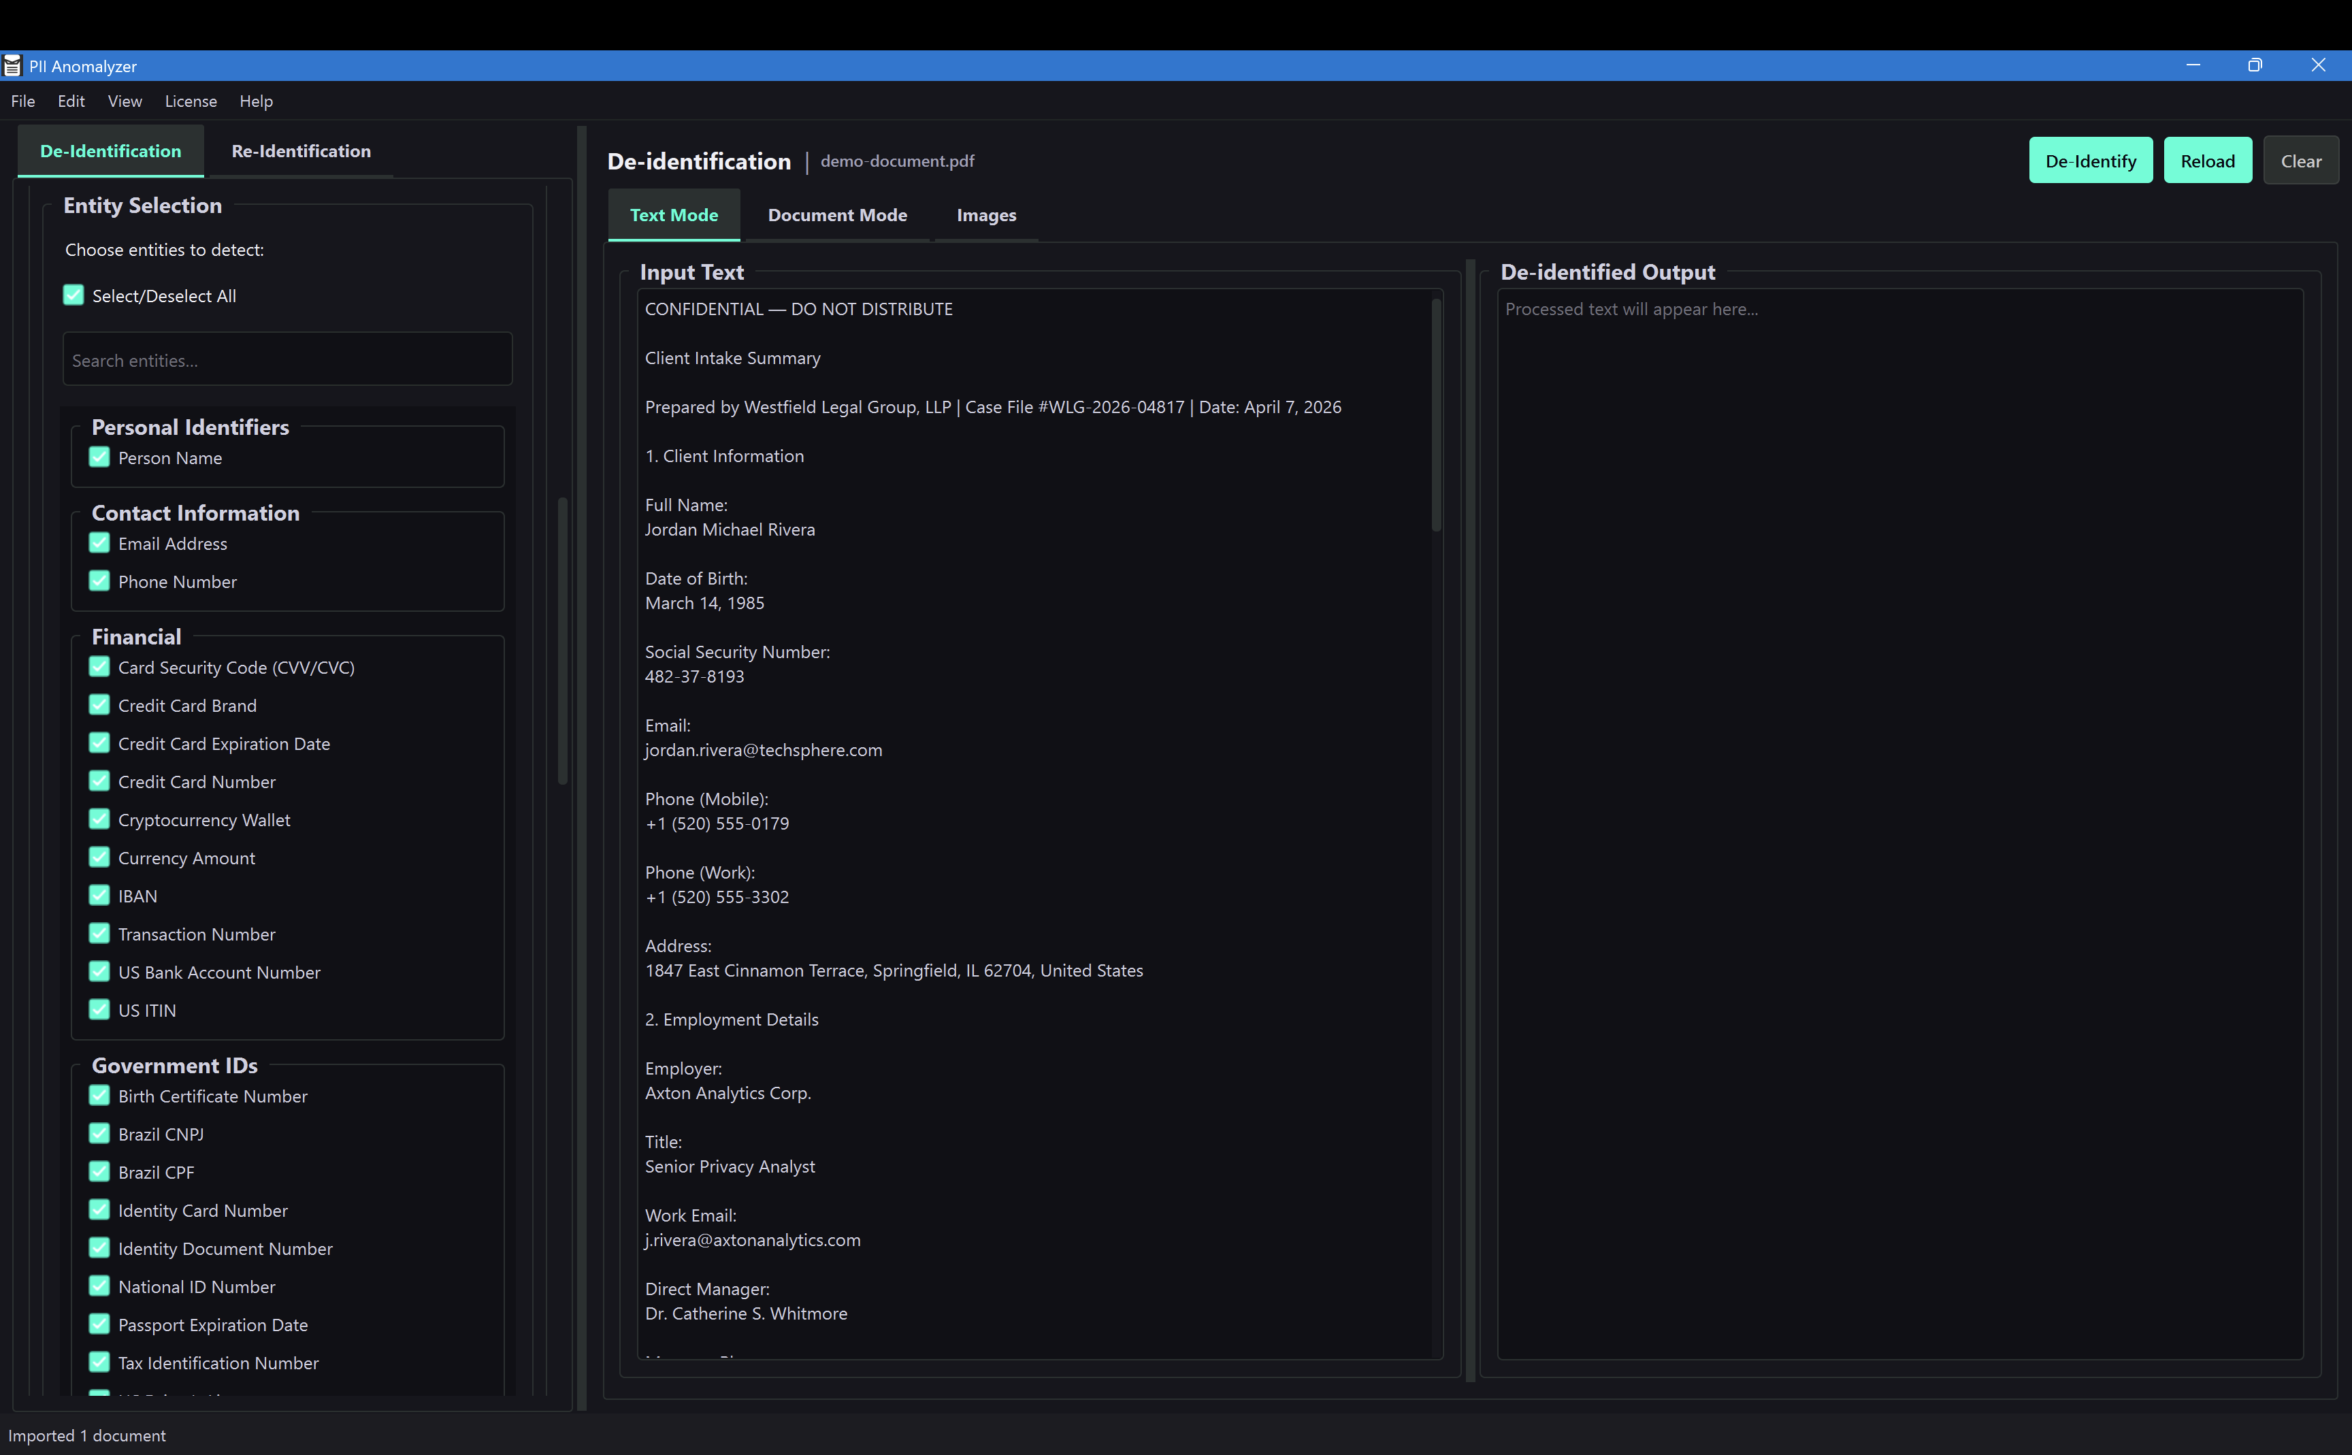Open the Help menu
This screenshot has width=2352, height=1455.
tap(256, 101)
